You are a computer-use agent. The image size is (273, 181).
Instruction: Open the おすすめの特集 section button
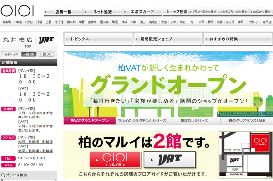(x=238, y=39)
